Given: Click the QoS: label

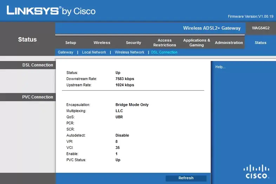Looking at the screenshot, I should tap(71, 117).
